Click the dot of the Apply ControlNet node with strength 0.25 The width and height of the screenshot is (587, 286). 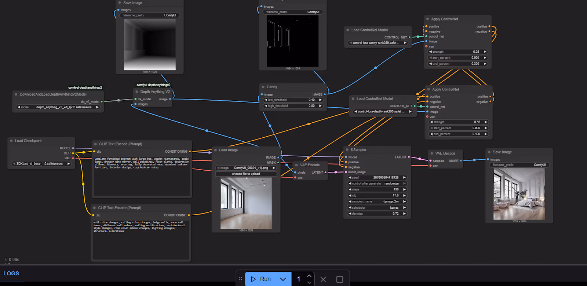[428, 19]
